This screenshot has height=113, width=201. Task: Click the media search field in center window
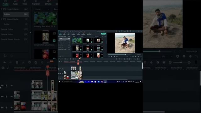pos(97,37)
